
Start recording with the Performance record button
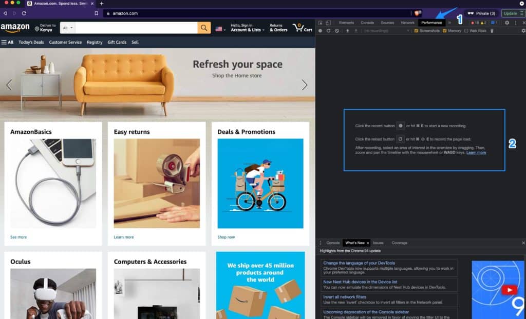point(320,31)
